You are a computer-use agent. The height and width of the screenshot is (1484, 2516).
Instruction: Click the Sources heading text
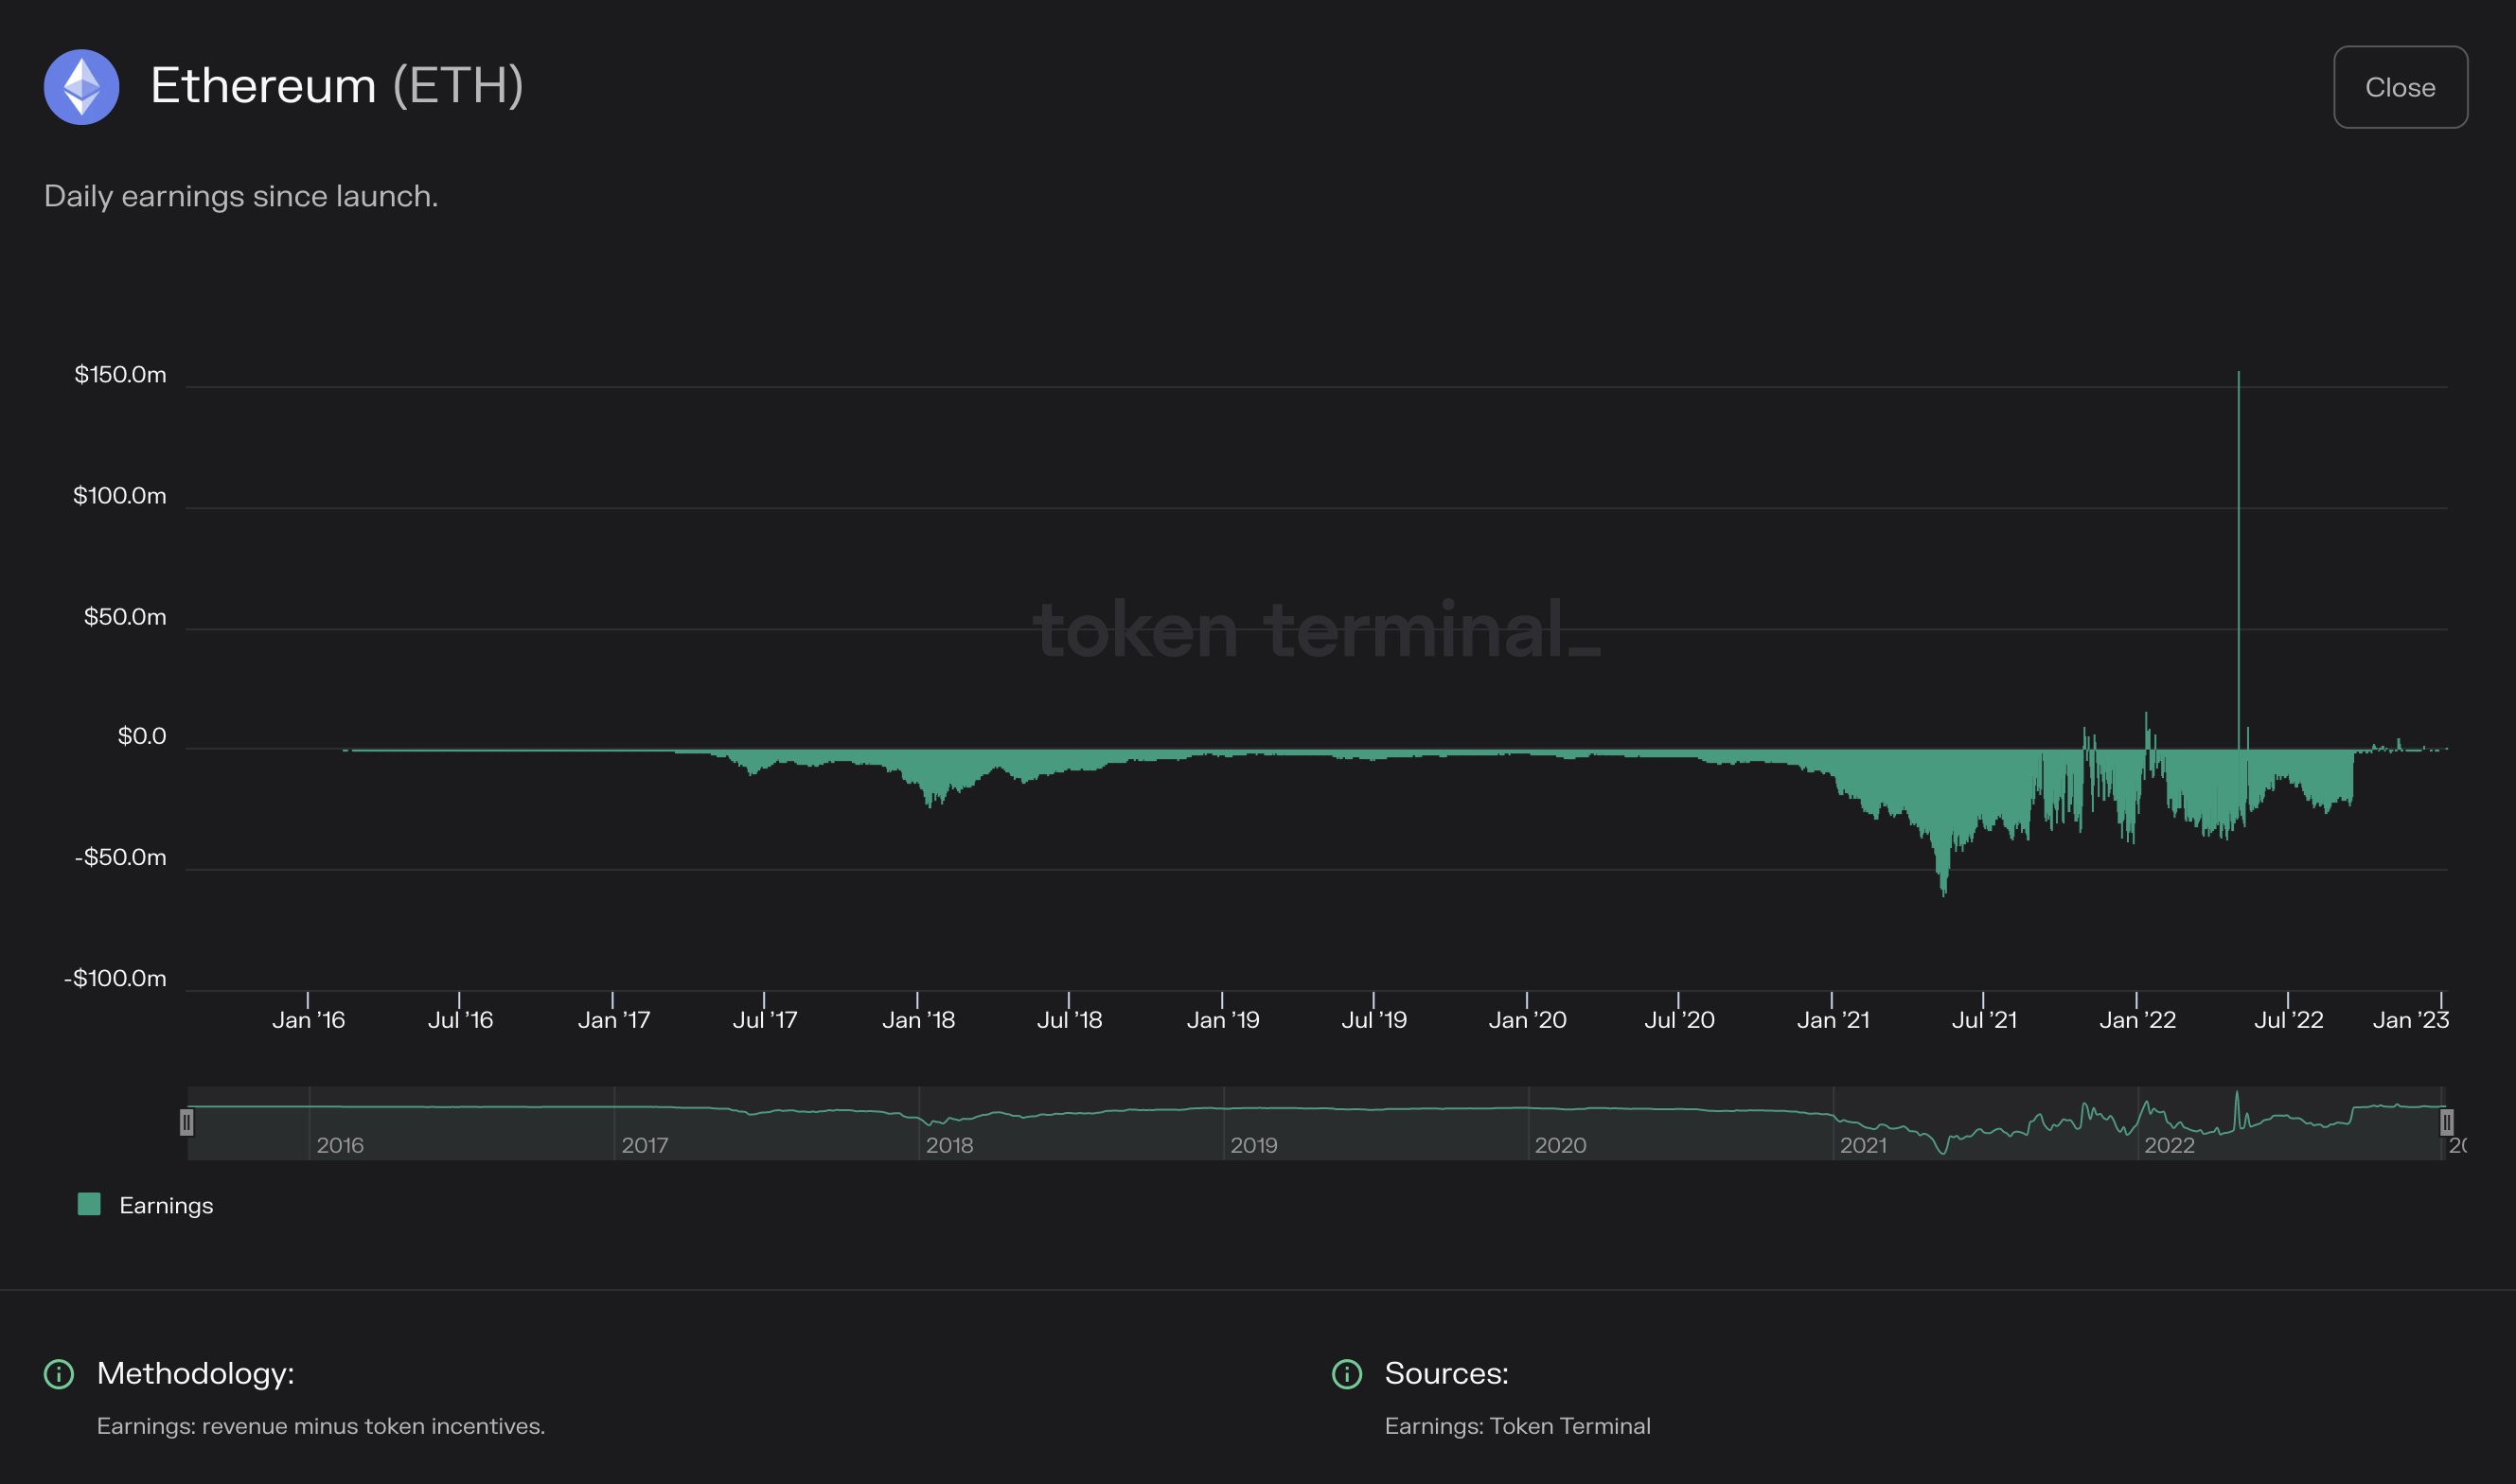[1446, 1373]
